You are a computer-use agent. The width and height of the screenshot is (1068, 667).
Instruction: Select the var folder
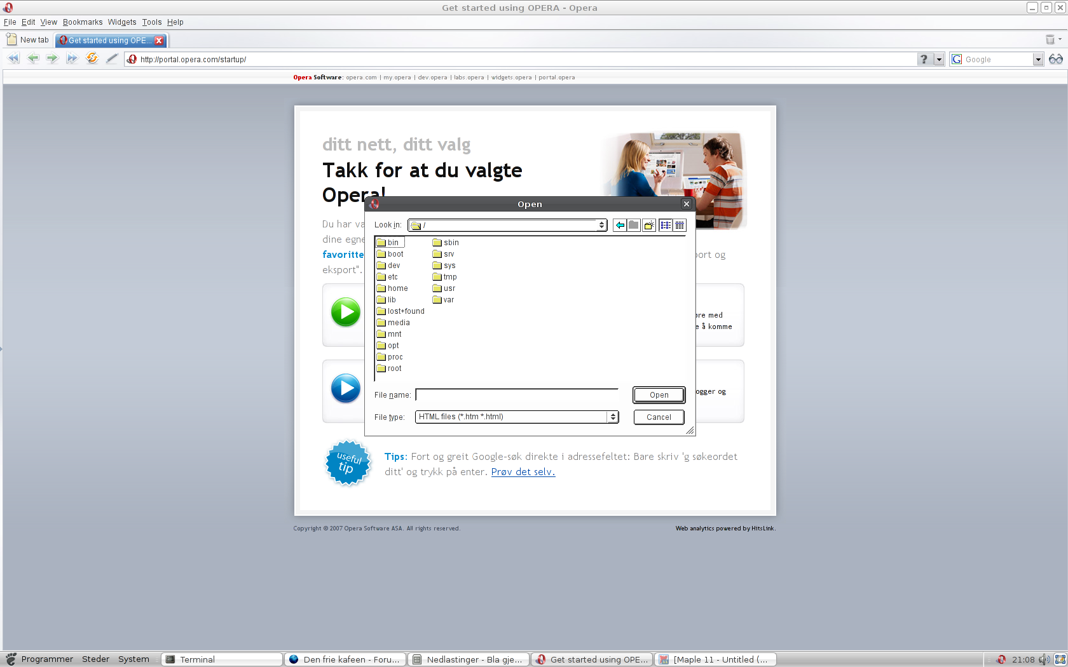[x=443, y=300]
